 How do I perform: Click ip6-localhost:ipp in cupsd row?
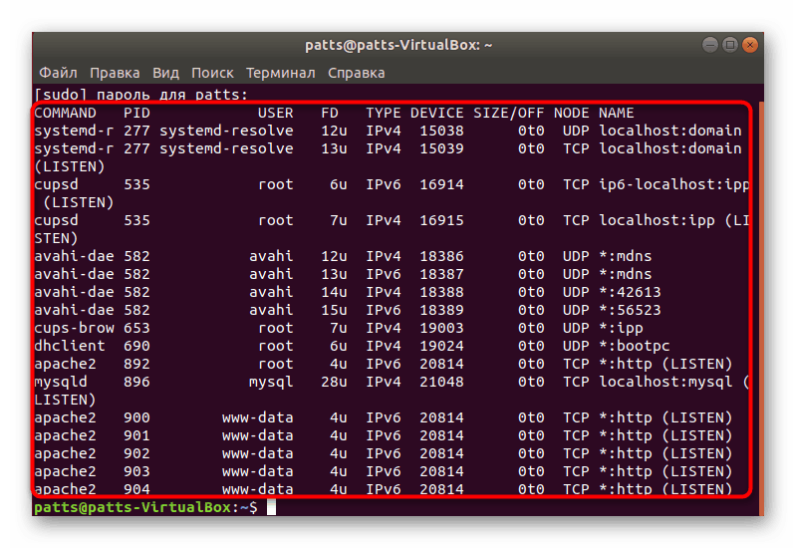674,184
